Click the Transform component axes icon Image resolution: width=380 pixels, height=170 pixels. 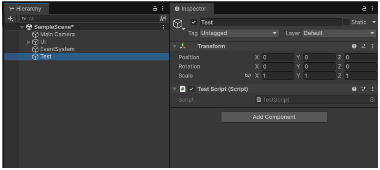point(183,46)
